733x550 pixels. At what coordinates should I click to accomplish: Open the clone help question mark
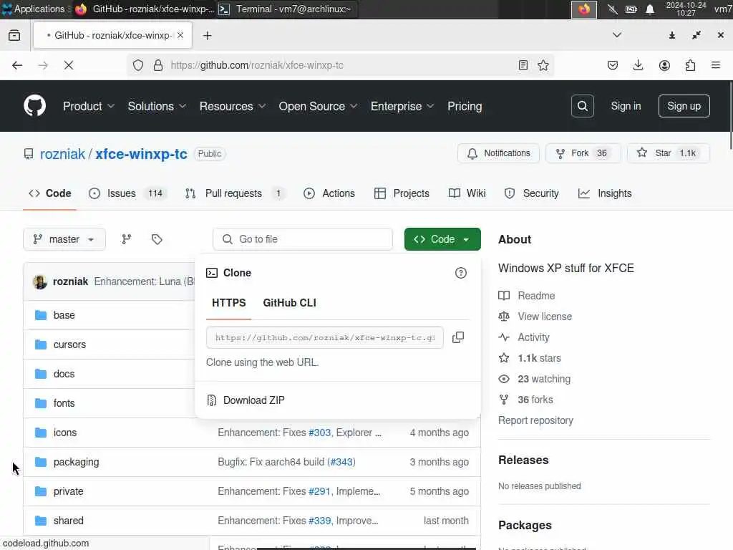coord(460,273)
